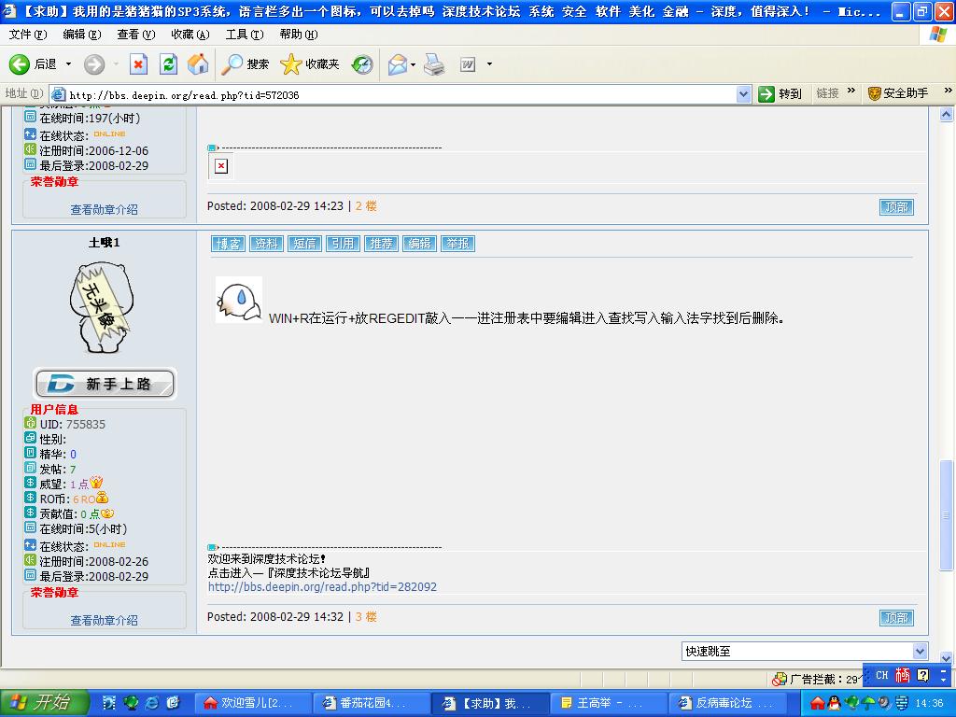
Task: Open the 收藏 menu
Action: click(x=190, y=35)
